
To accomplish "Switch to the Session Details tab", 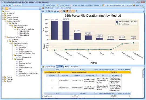I will [49, 5].
